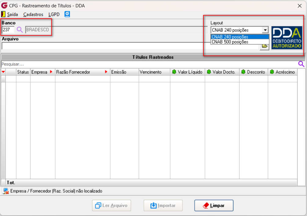The image size is (307, 216).
Task: Click the Empresa / Fornecedor não localizado legend text
Action: 57,191
